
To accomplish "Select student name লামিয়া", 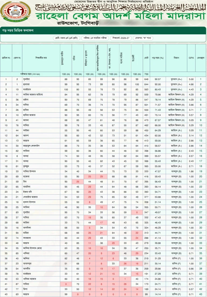I will 26,125.
